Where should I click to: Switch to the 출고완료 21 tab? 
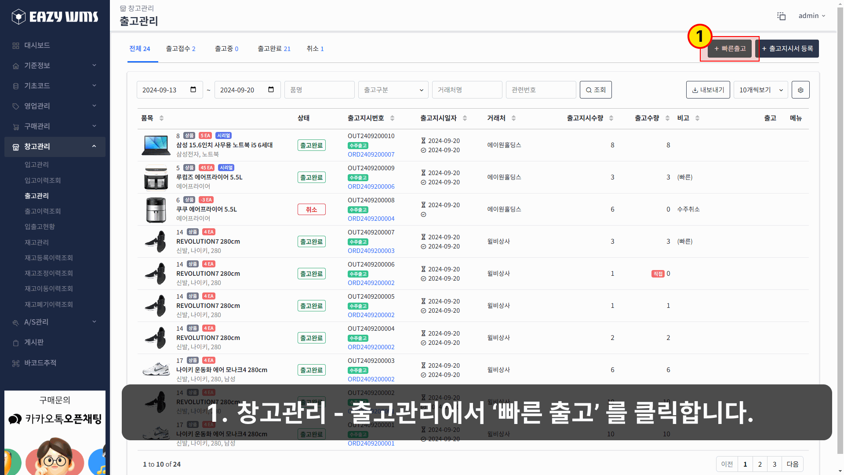[x=274, y=48]
